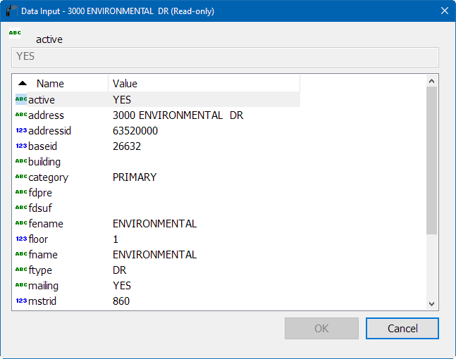This screenshot has width=456, height=359.
Task: Click the ABC type icon beside active row
Action: point(21,100)
